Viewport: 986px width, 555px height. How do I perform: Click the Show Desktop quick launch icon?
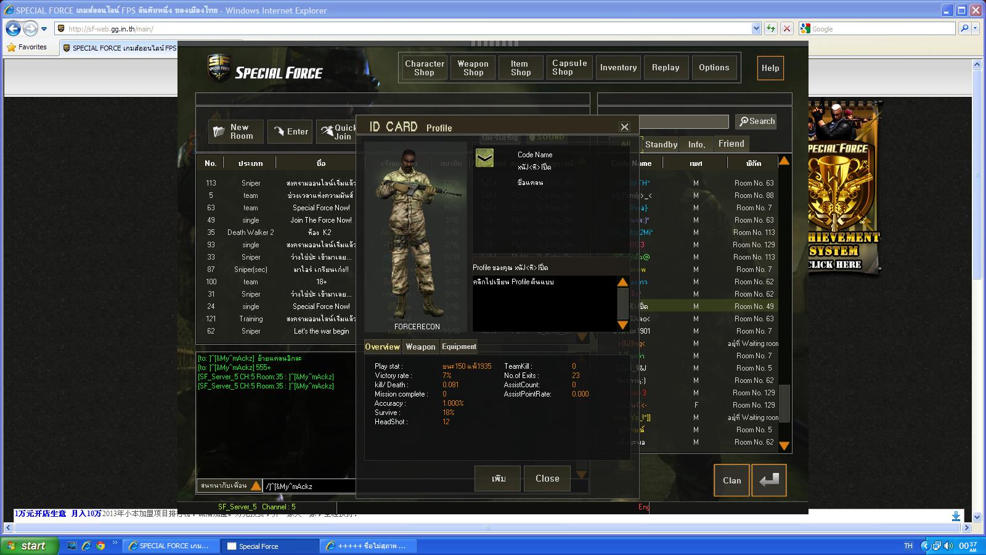[x=72, y=546]
